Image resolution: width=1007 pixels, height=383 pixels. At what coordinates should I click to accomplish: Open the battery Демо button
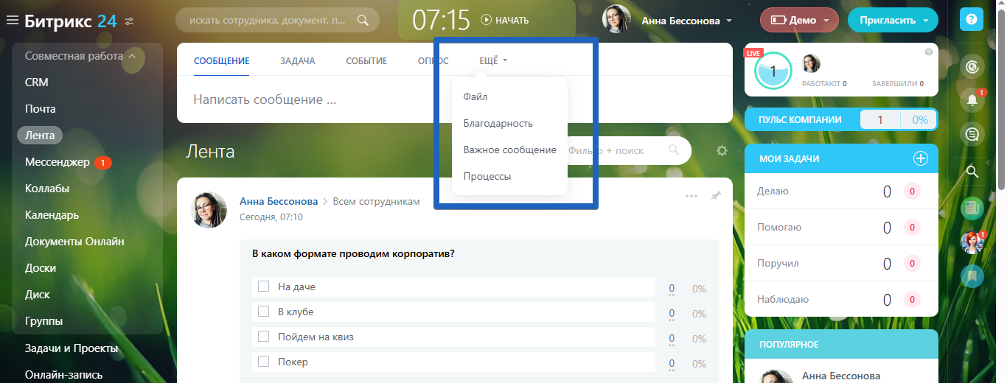(799, 21)
